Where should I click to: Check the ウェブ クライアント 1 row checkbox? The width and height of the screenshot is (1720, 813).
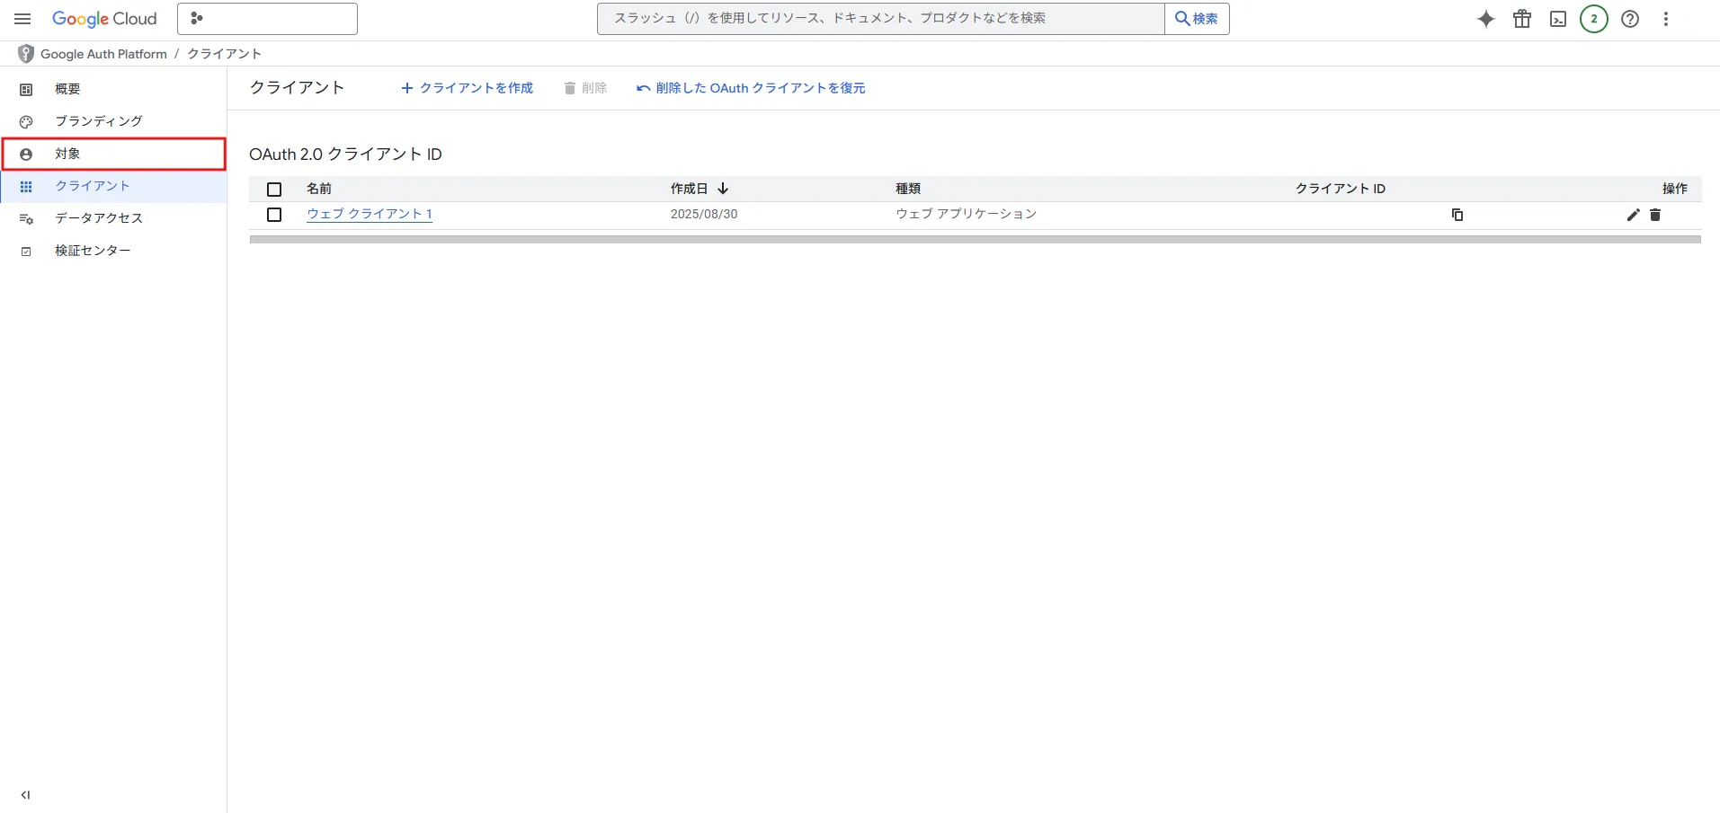(x=274, y=215)
